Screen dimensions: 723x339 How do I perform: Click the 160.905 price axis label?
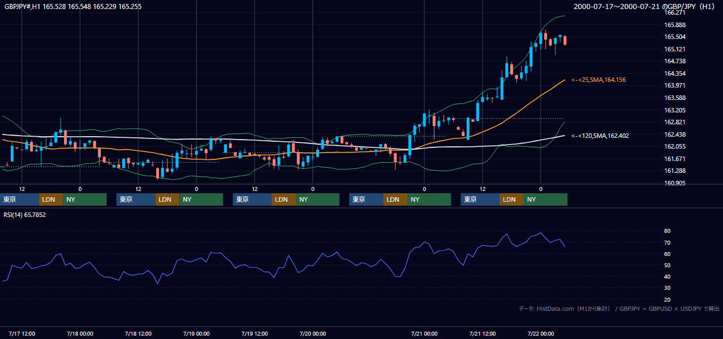tap(675, 183)
